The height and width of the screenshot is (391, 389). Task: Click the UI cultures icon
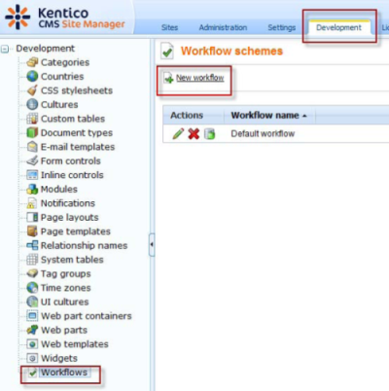[x=32, y=302]
